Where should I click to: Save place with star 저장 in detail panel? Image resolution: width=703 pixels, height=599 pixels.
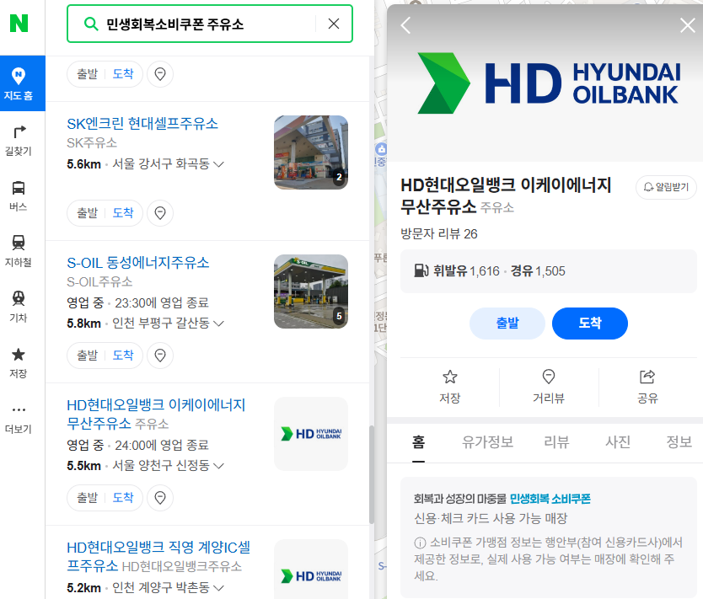pyautogui.click(x=449, y=387)
